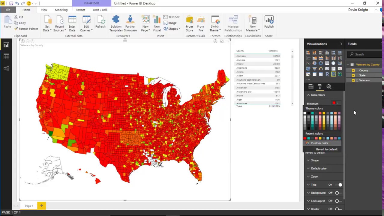The image size is (384, 216).
Task: Choose the ArcGIS globe map visual
Action: [x=340, y=74]
